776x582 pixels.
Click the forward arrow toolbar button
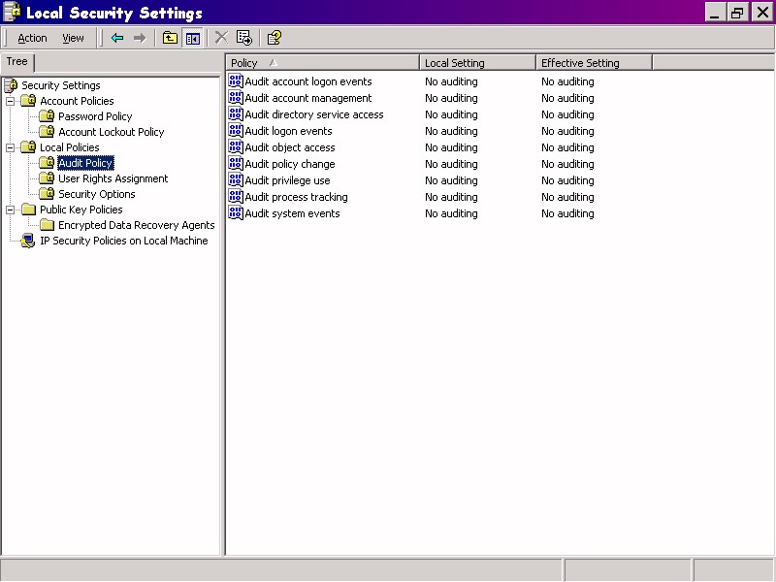[140, 38]
